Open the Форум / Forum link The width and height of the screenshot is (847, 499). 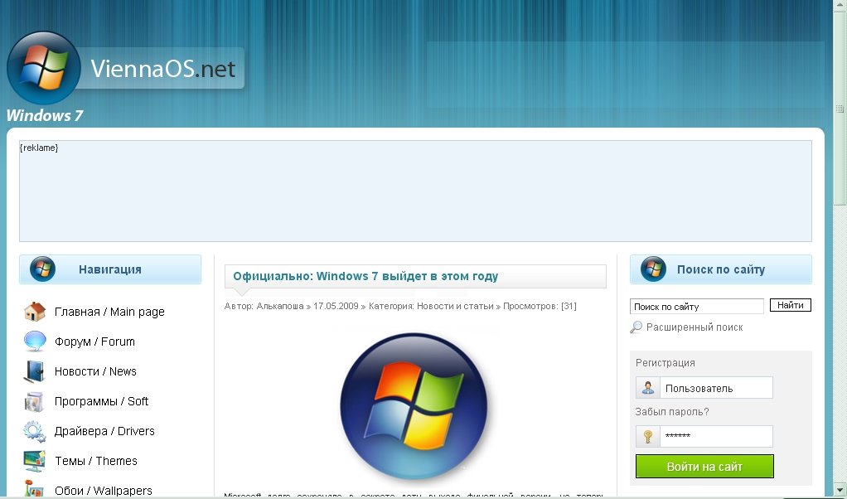(94, 342)
